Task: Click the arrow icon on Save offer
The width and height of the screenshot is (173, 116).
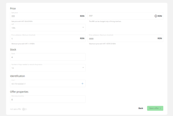Action: pyautogui.click(x=160, y=108)
